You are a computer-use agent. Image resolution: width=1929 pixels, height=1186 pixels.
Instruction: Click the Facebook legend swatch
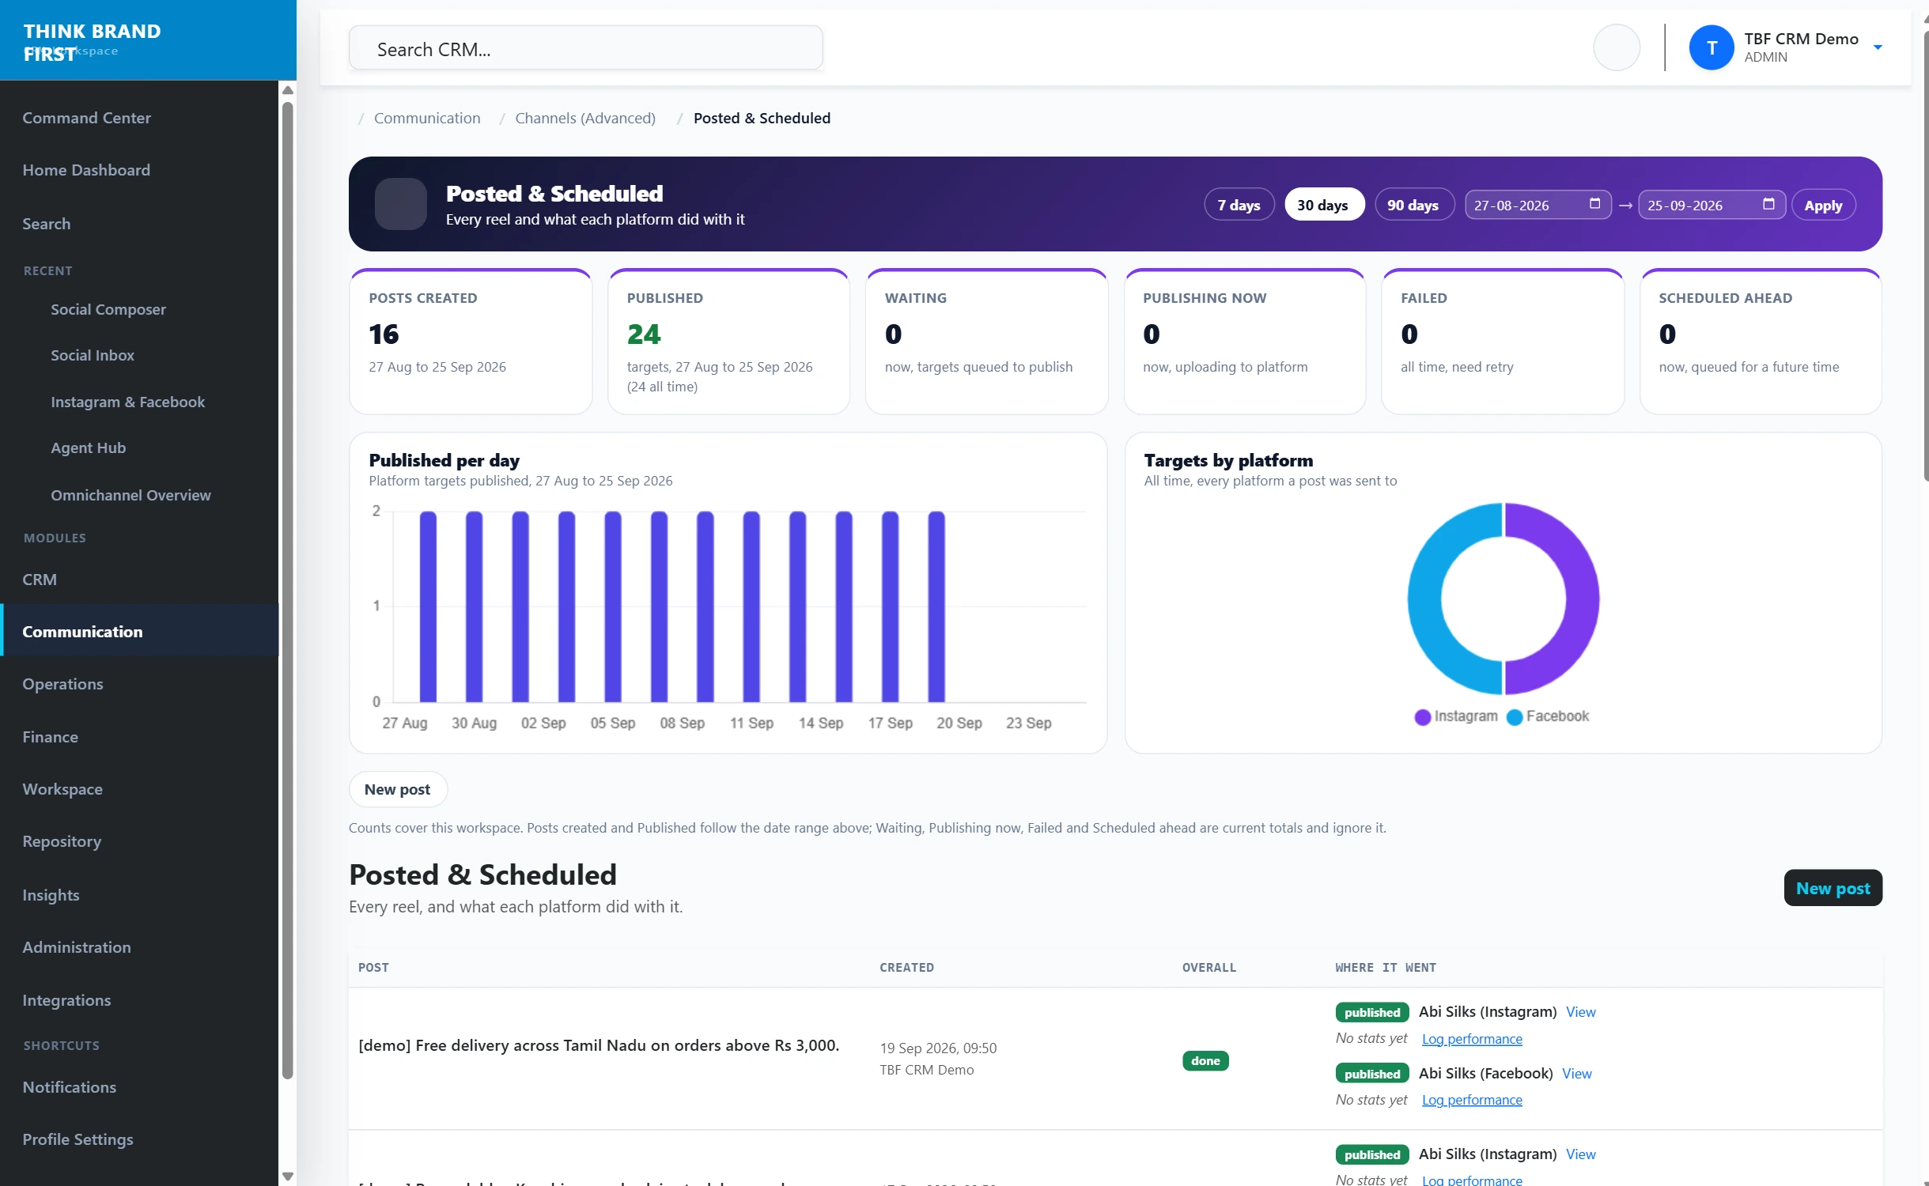pyautogui.click(x=1514, y=716)
